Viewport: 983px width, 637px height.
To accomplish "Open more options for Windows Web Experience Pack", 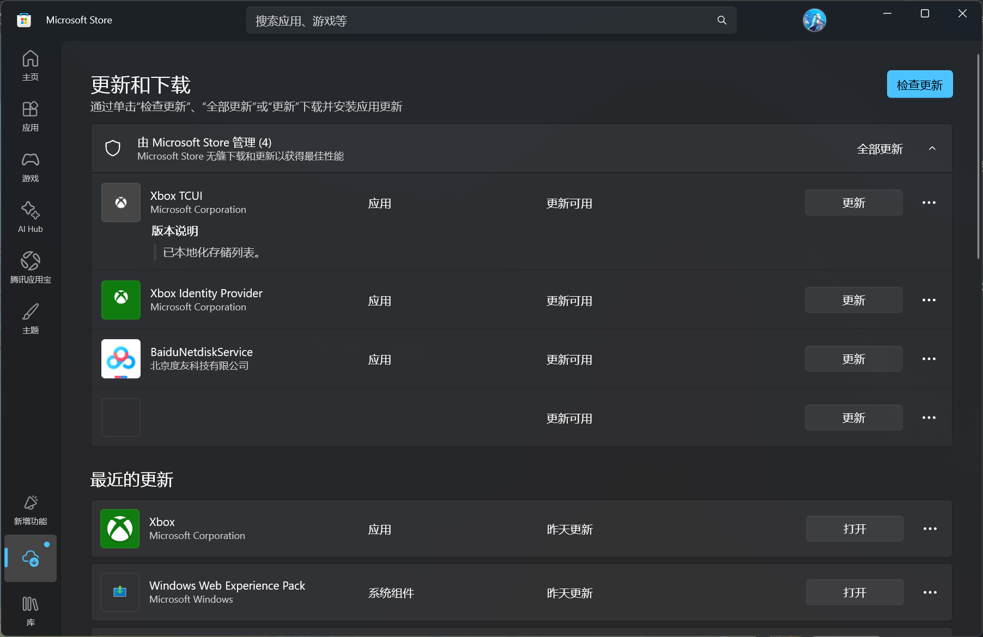I will (x=930, y=592).
